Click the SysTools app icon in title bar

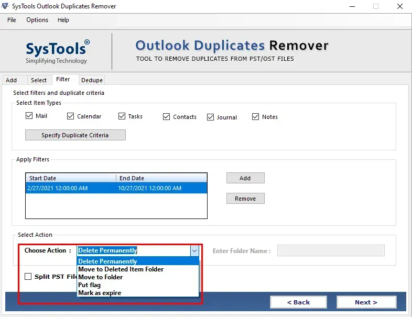5,6
